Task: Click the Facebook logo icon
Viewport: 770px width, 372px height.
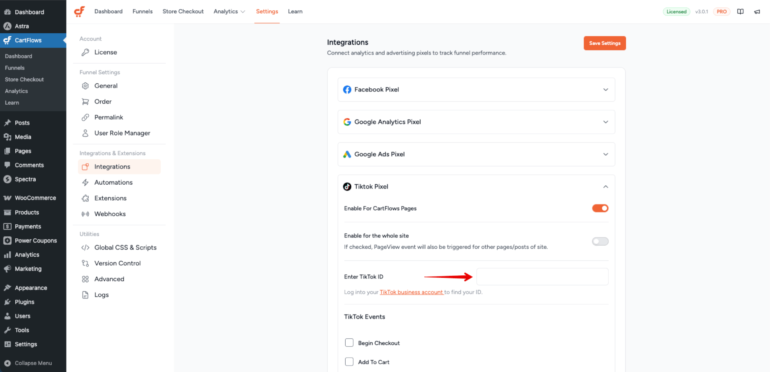Action: point(347,89)
